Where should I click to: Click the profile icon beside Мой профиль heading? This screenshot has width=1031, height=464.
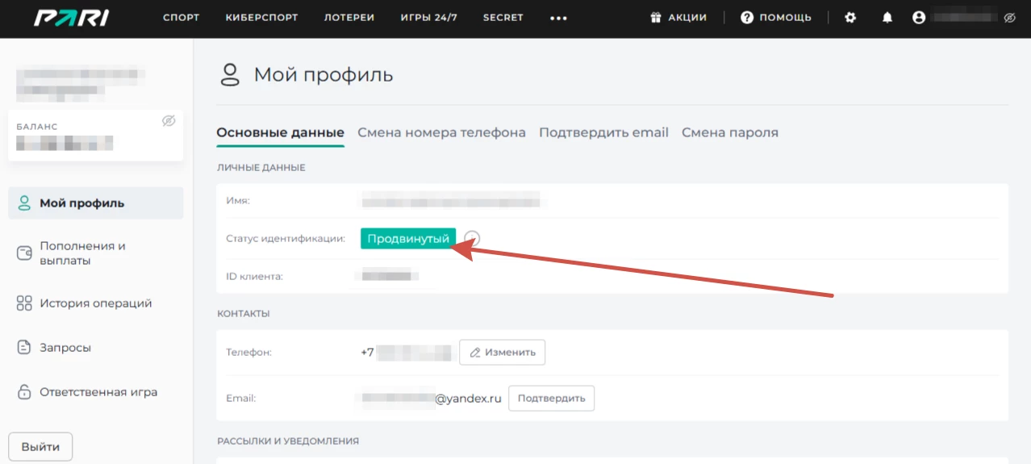(x=231, y=76)
